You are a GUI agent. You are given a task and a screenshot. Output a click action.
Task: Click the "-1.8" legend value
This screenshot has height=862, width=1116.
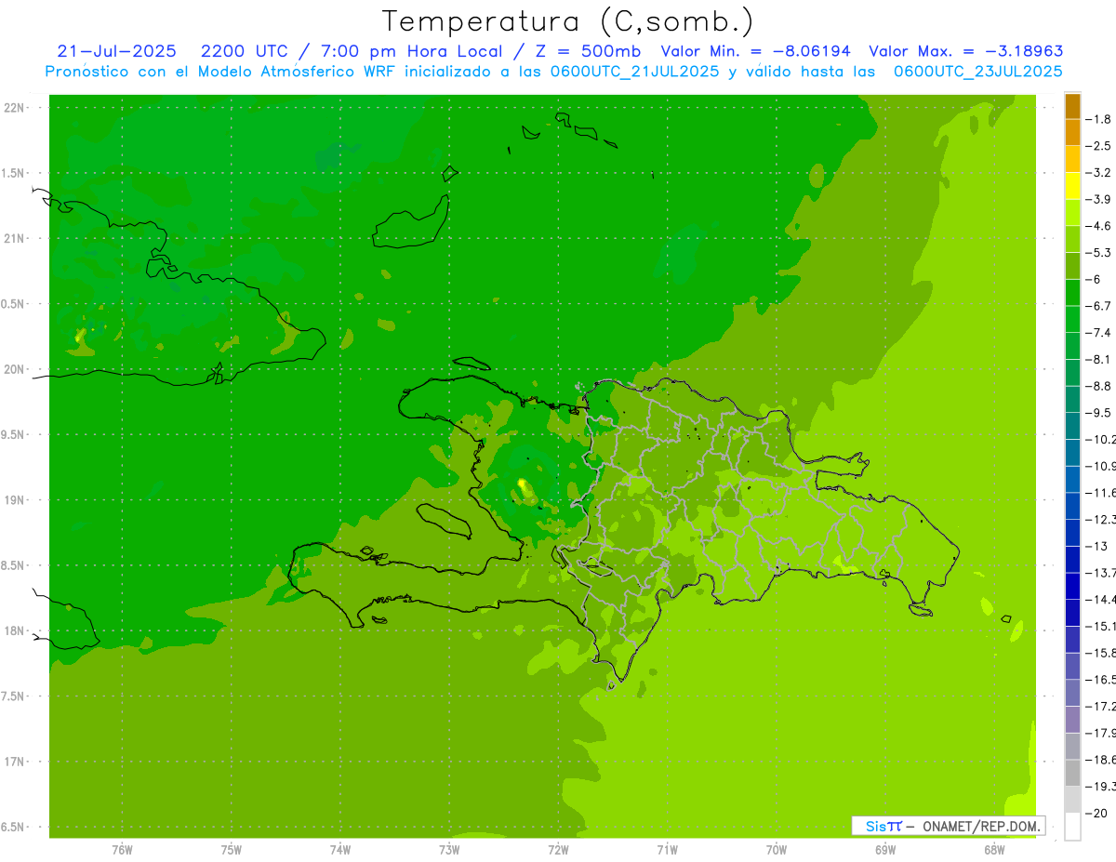(1099, 119)
